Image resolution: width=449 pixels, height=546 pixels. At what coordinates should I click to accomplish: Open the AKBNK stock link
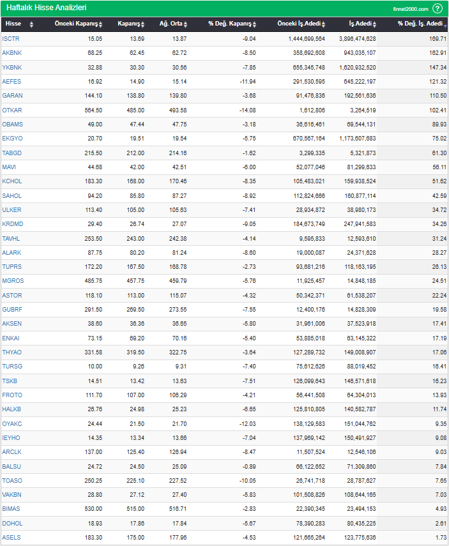click(x=12, y=53)
